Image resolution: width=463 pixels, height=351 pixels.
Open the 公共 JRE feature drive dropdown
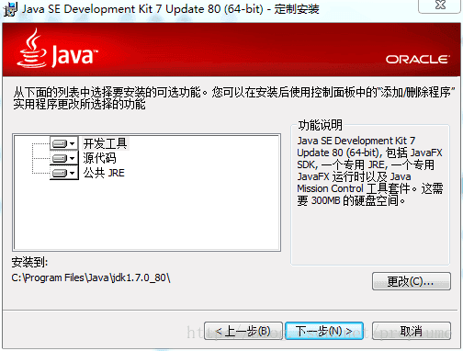click(64, 173)
